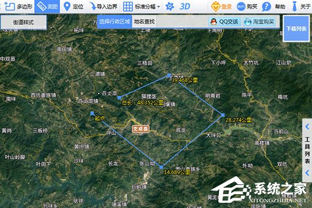Open settings via the gear icon
This screenshot has height=208, width=312.
[170, 6]
